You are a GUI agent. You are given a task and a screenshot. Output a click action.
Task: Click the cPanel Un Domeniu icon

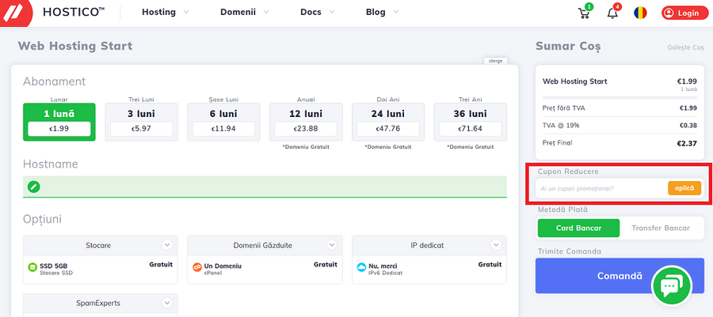[x=197, y=267]
